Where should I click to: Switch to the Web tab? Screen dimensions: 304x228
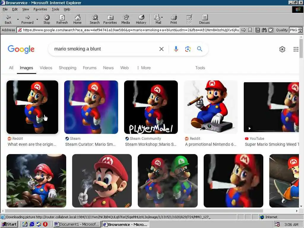[x=124, y=68]
